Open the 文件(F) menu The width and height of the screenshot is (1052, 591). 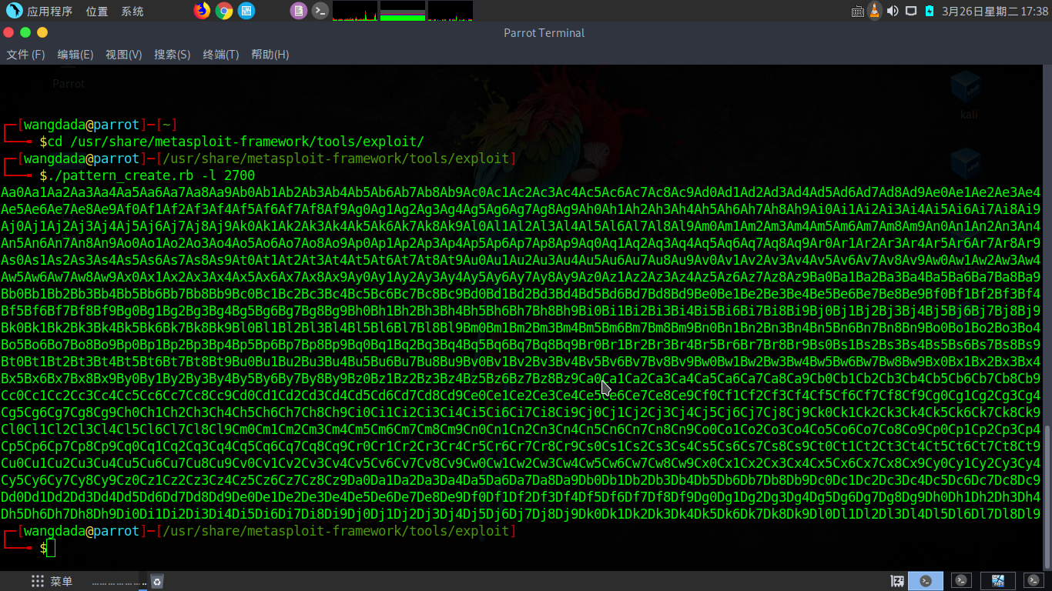click(25, 55)
